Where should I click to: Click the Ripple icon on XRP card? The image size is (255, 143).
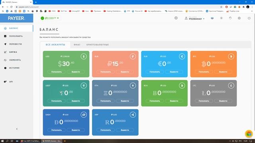tap(133, 115)
